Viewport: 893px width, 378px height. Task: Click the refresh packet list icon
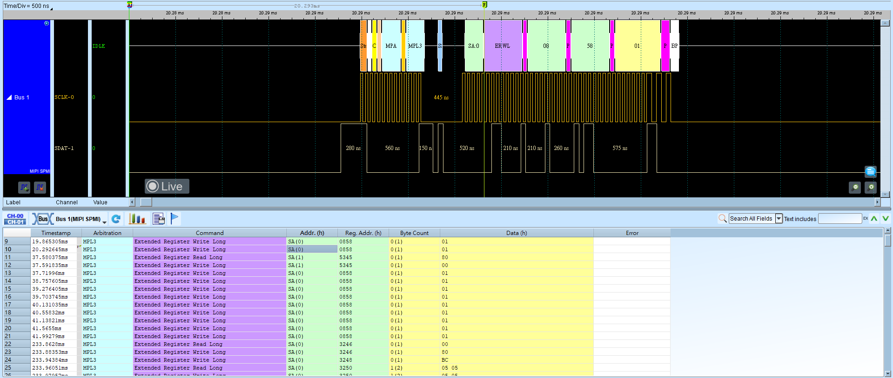(x=116, y=219)
